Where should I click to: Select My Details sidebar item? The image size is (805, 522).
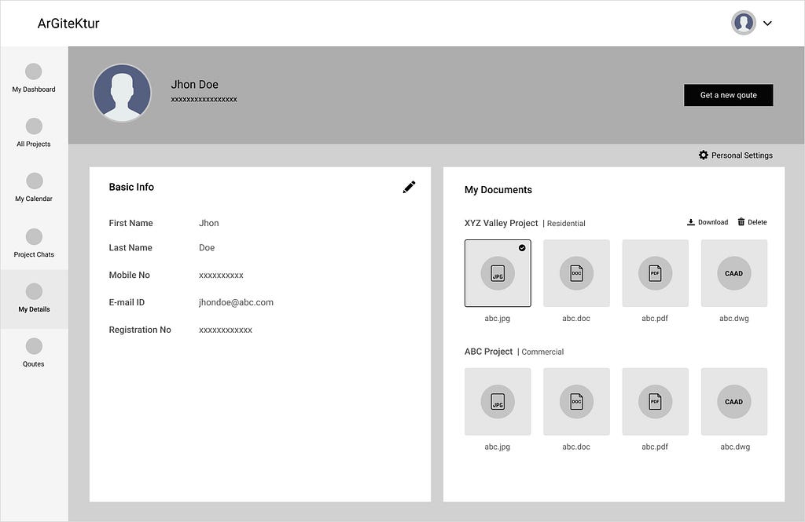tap(34, 299)
